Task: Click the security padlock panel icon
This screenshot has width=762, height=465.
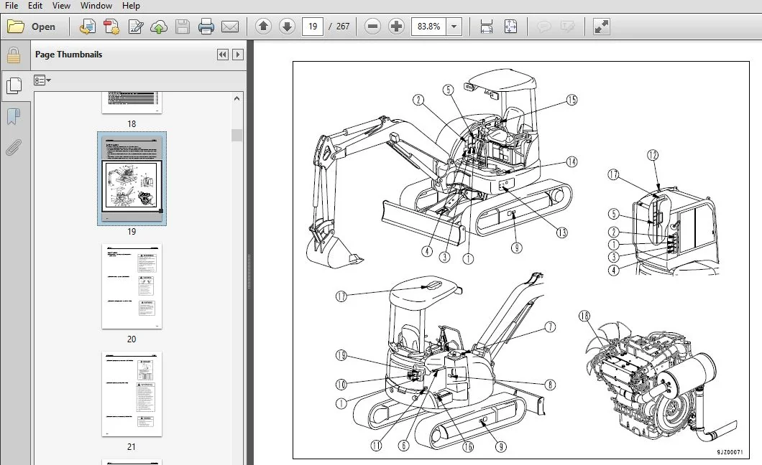Action: pyautogui.click(x=14, y=56)
